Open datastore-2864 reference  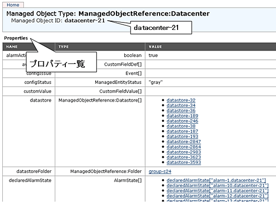click(x=184, y=147)
